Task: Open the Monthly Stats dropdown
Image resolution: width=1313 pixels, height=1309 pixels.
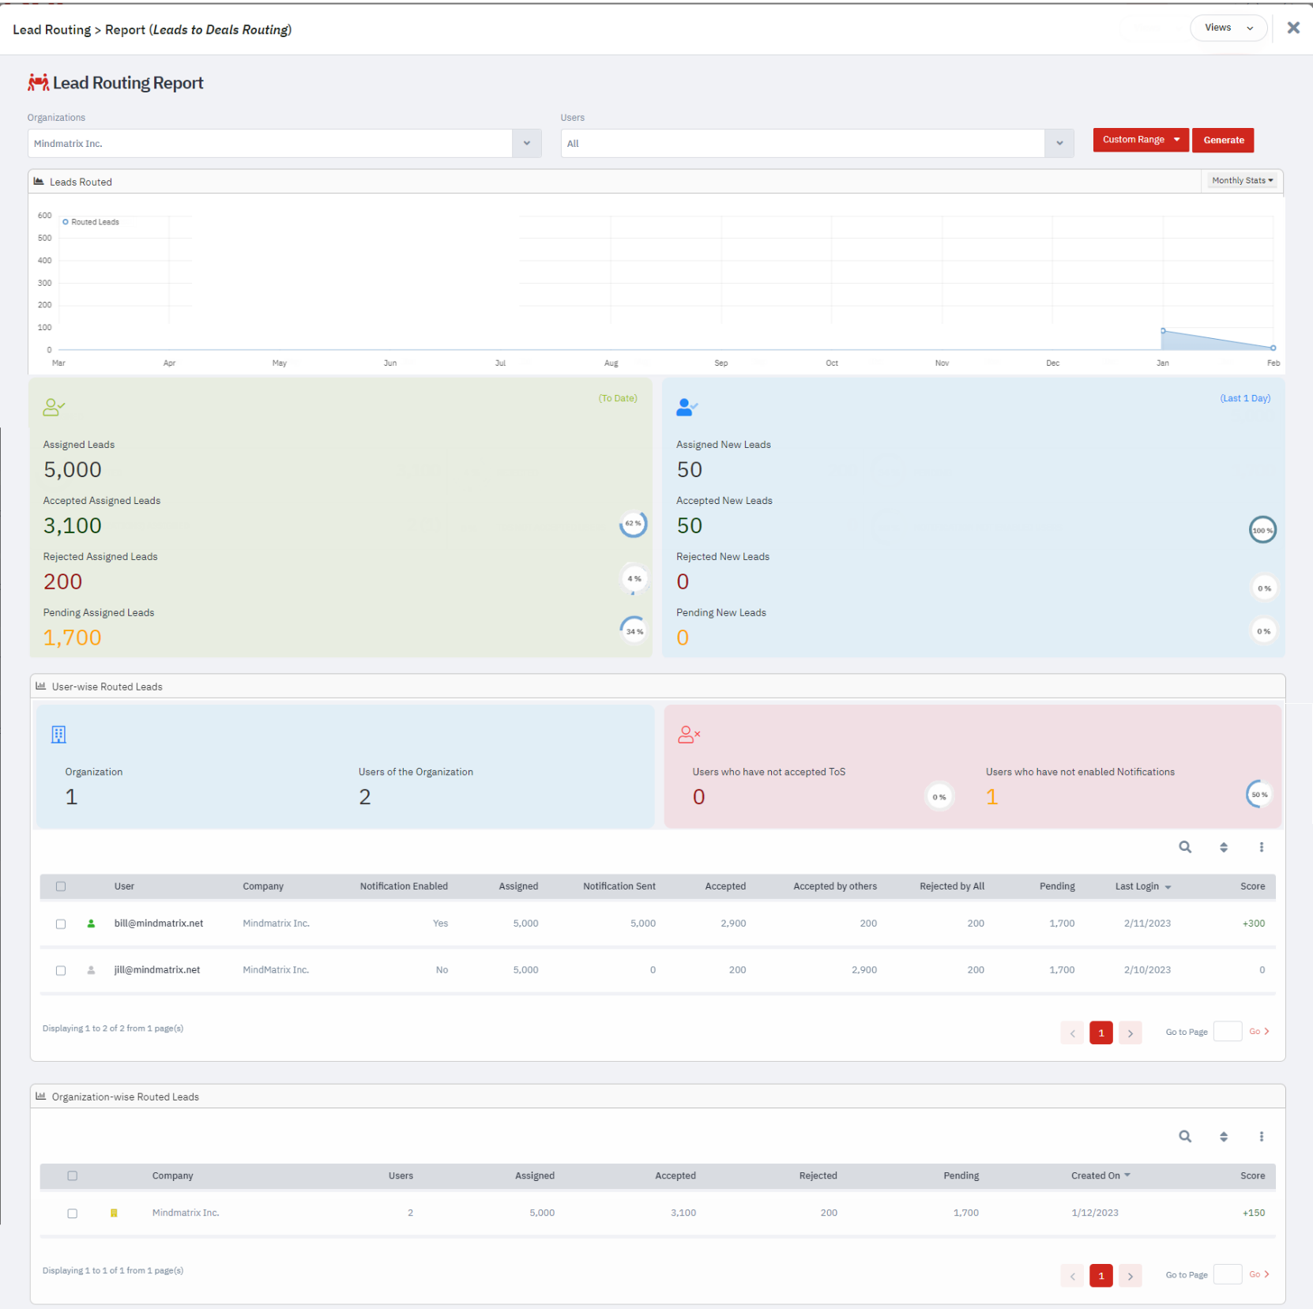Action: [x=1243, y=181]
